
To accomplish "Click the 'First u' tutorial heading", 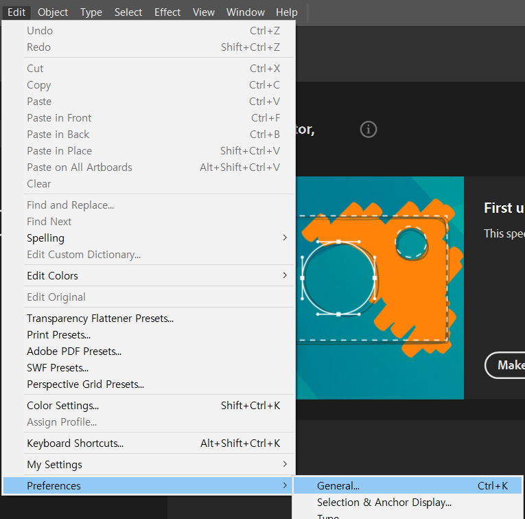I will (x=504, y=208).
